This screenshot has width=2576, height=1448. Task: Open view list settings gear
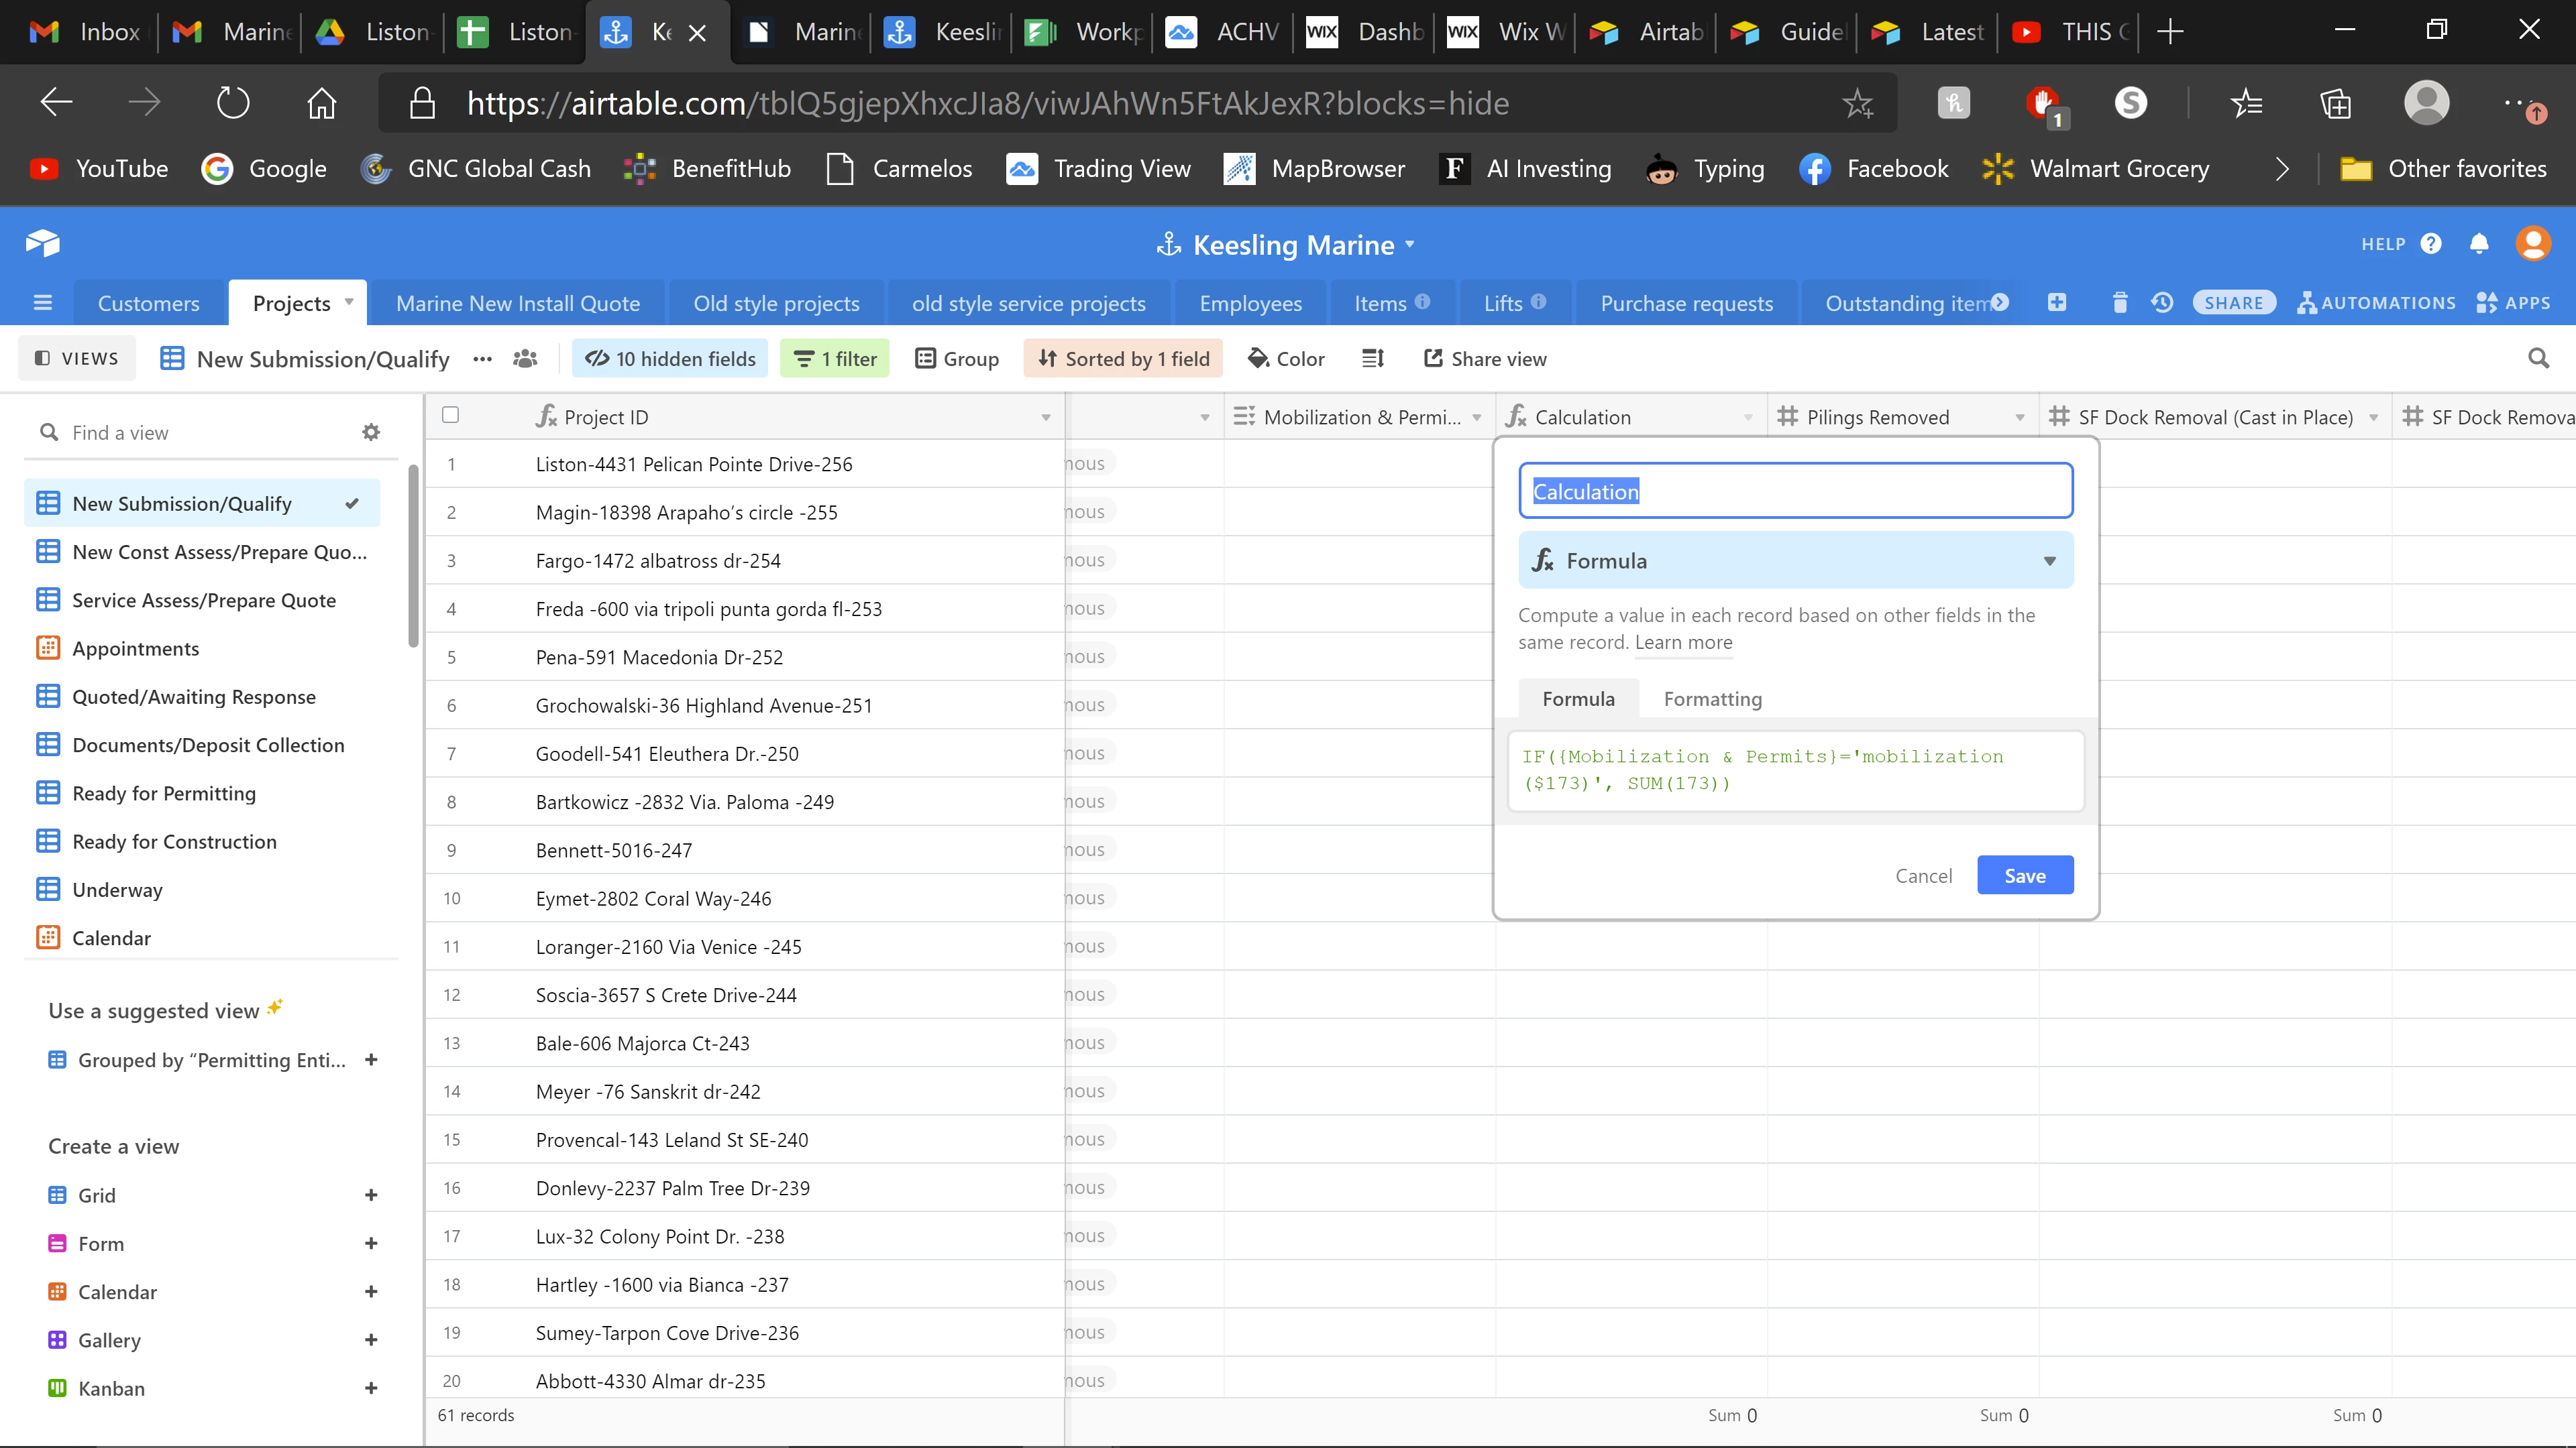371,432
